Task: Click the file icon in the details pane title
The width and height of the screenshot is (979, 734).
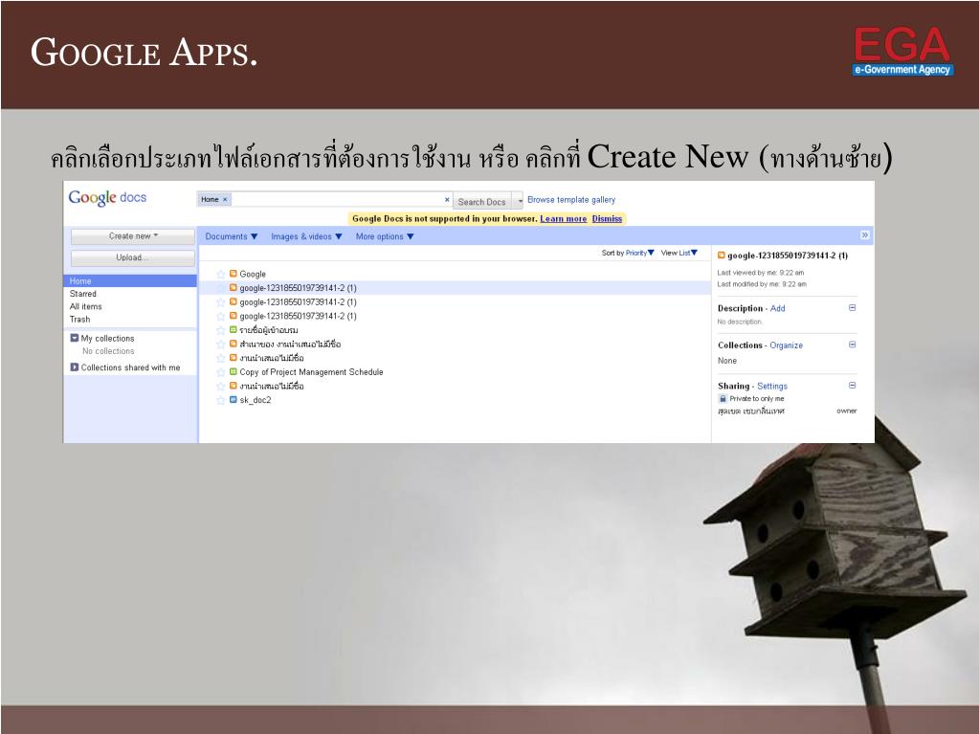Action: click(x=722, y=256)
